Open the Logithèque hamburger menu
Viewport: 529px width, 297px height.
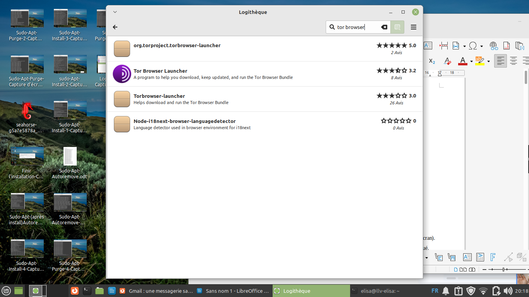click(x=414, y=27)
